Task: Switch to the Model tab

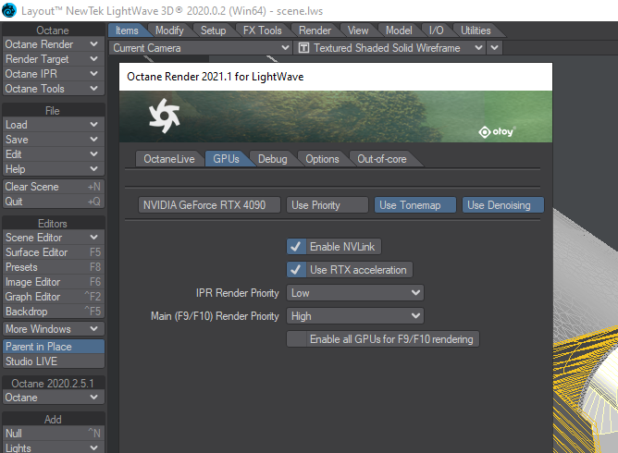Action: pyautogui.click(x=399, y=31)
